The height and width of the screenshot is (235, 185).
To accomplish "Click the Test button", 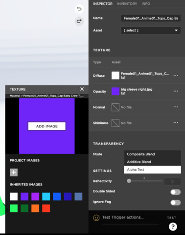I will [171, 218].
